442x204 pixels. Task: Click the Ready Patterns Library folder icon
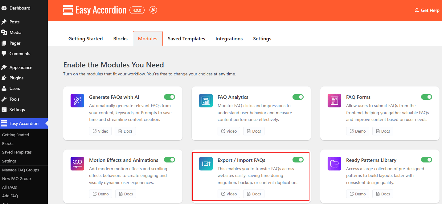(334, 164)
